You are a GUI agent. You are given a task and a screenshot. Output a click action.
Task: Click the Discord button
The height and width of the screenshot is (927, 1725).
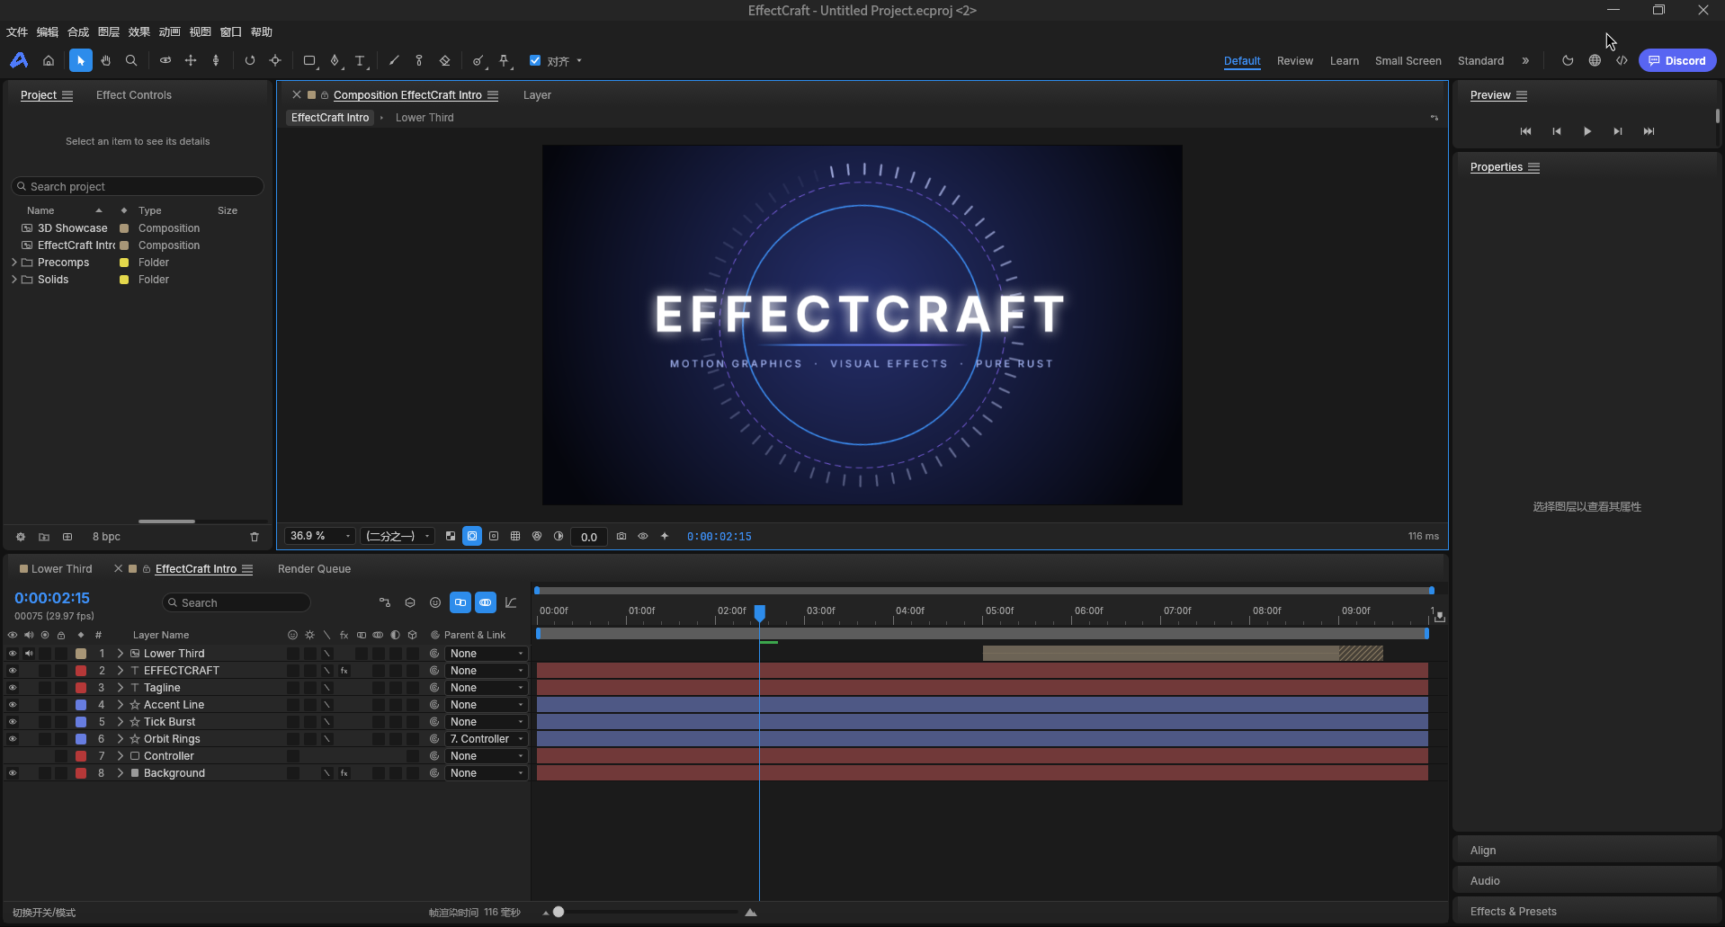1677,60
